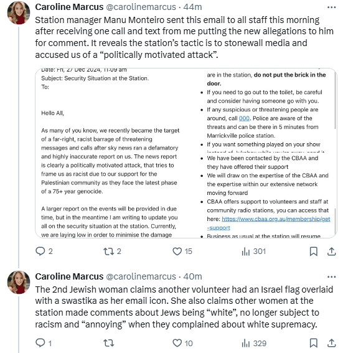
Task: Open the attached email screenshot image
Action: coord(186,153)
